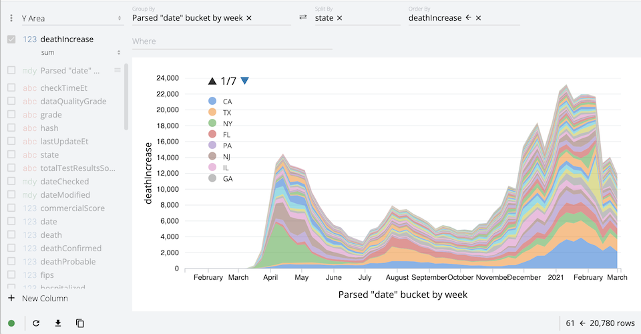Click the mdy type icon beside dateChecked

29,182
